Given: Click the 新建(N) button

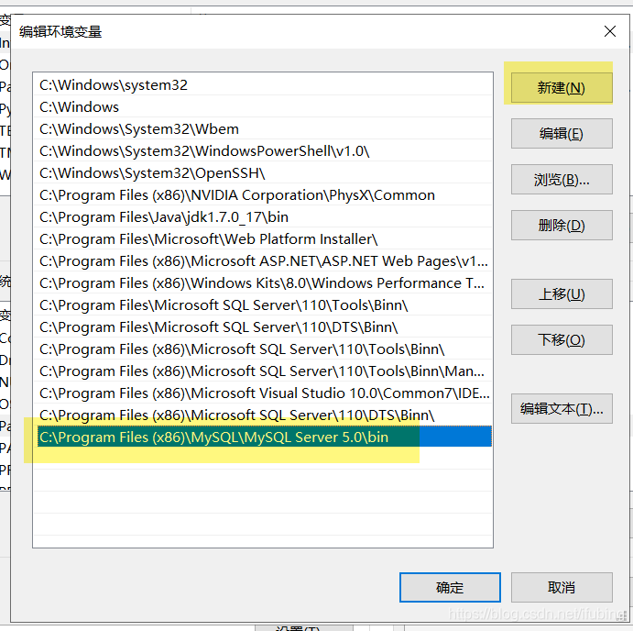Looking at the screenshot, I should 562,88.
